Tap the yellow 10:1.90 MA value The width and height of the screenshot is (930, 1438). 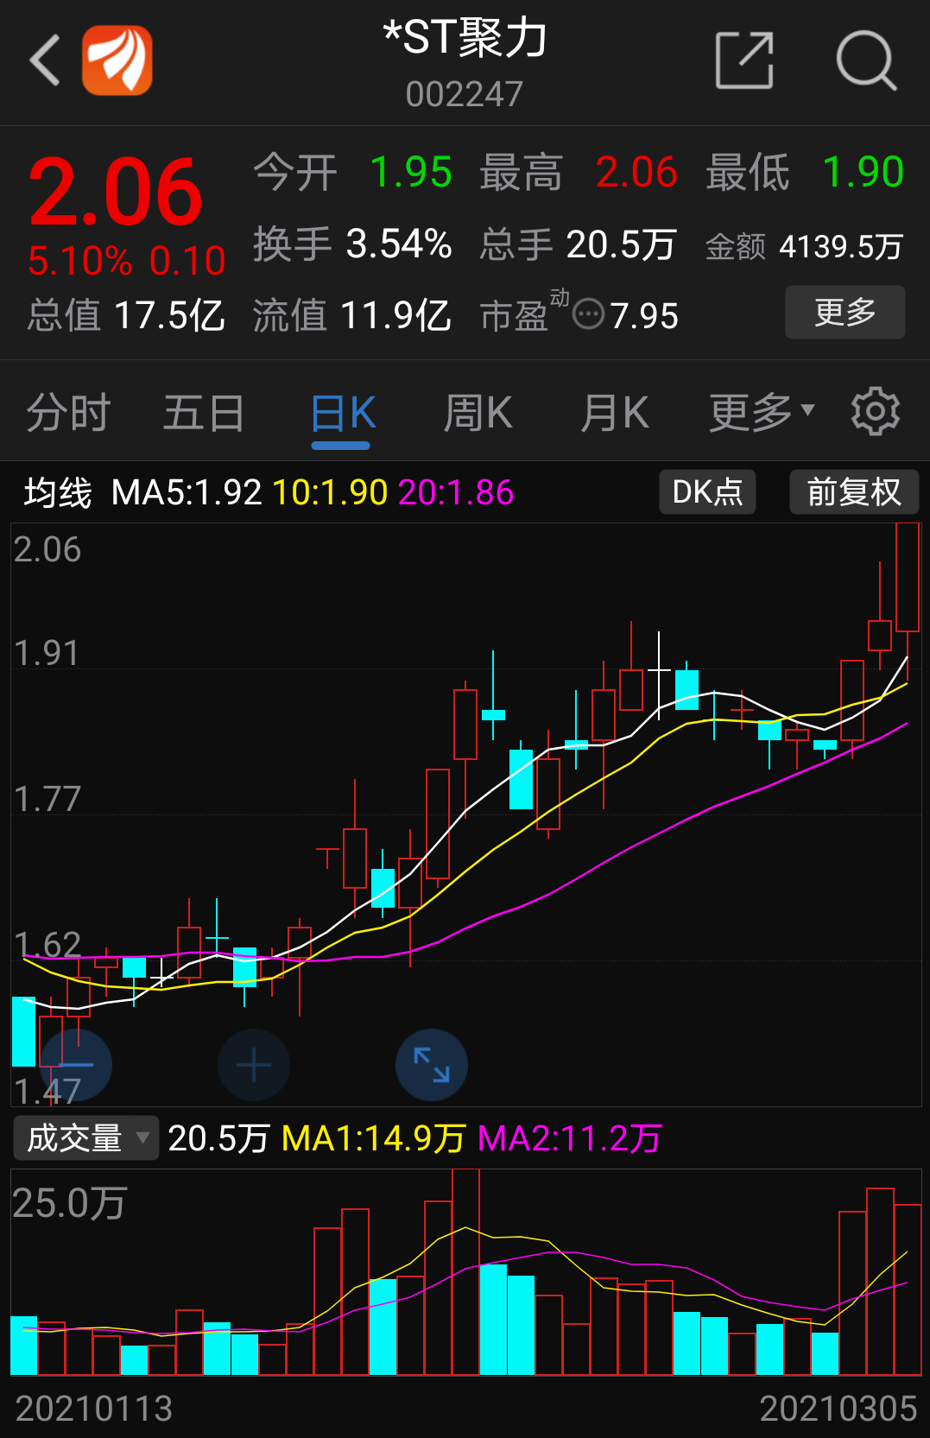point(330,493)
